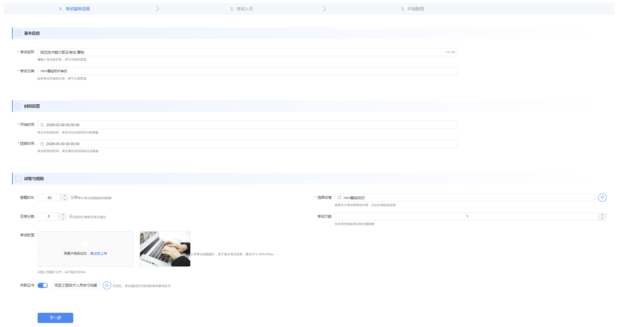Click the 考试名称 input field
This screenshot has height=327, width=619.
pos(241,52)
